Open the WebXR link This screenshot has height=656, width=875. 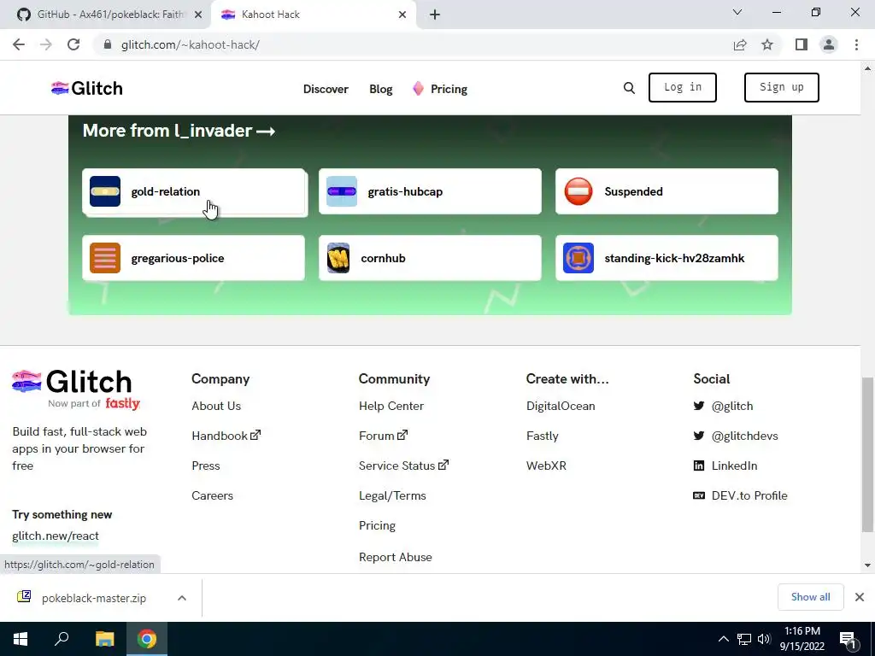(x=546, y=466)
